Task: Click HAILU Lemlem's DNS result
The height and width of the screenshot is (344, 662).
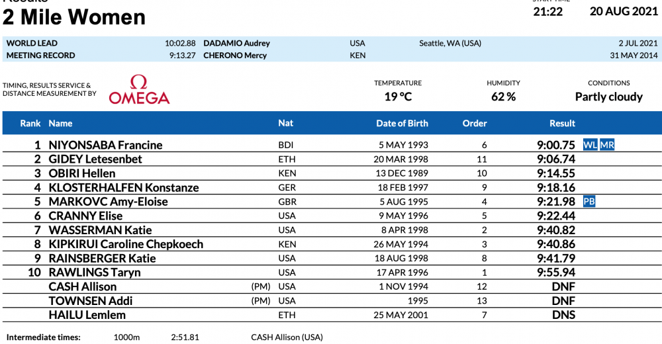Action: pyautogui.click(x=563, y=315)
